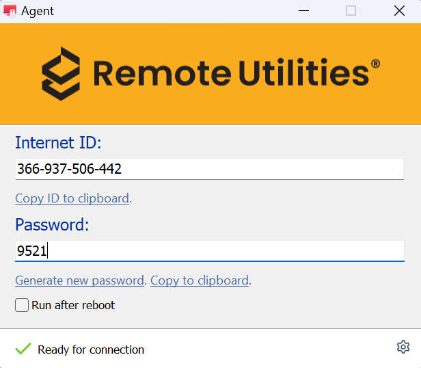Generate a new password
Image resolution: width=421 pixels, height=368 pixels.
[x=79, y=280]
